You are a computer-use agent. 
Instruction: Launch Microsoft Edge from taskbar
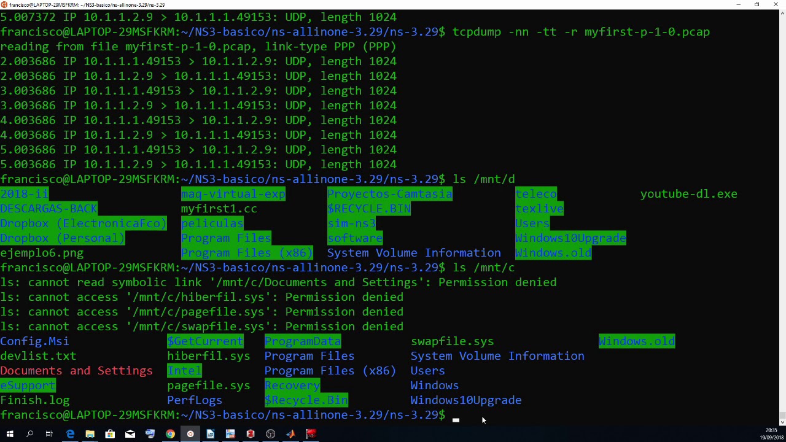point(70,434)
